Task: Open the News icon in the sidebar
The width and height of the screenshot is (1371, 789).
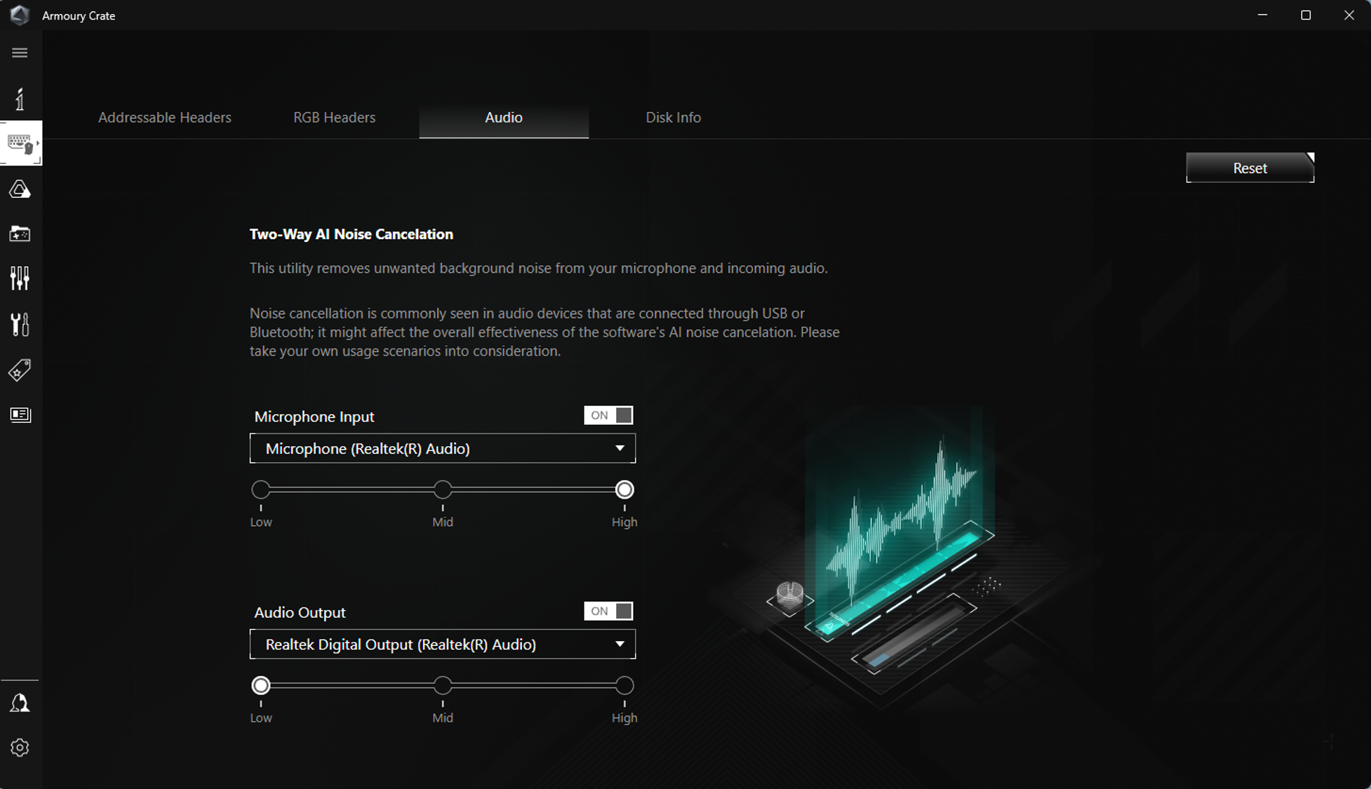Action: 20,415
